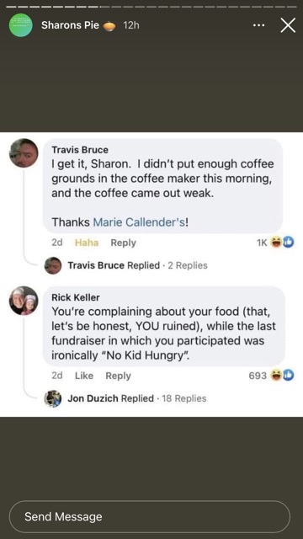Open the three-dot story options menu
Image resolution: width=303 pixels, height=539 pixels.
coord(258,25)
